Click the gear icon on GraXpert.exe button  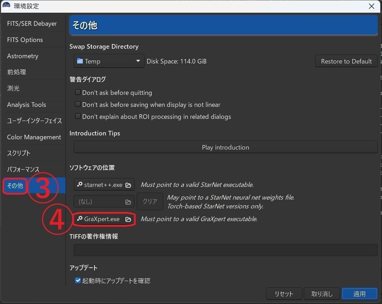[80, 219]
